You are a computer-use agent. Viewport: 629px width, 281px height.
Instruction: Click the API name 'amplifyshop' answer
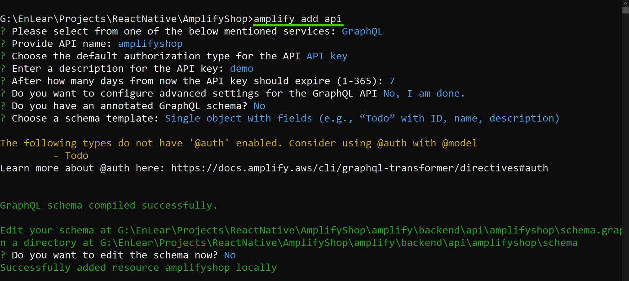click(x=150, y=44)
